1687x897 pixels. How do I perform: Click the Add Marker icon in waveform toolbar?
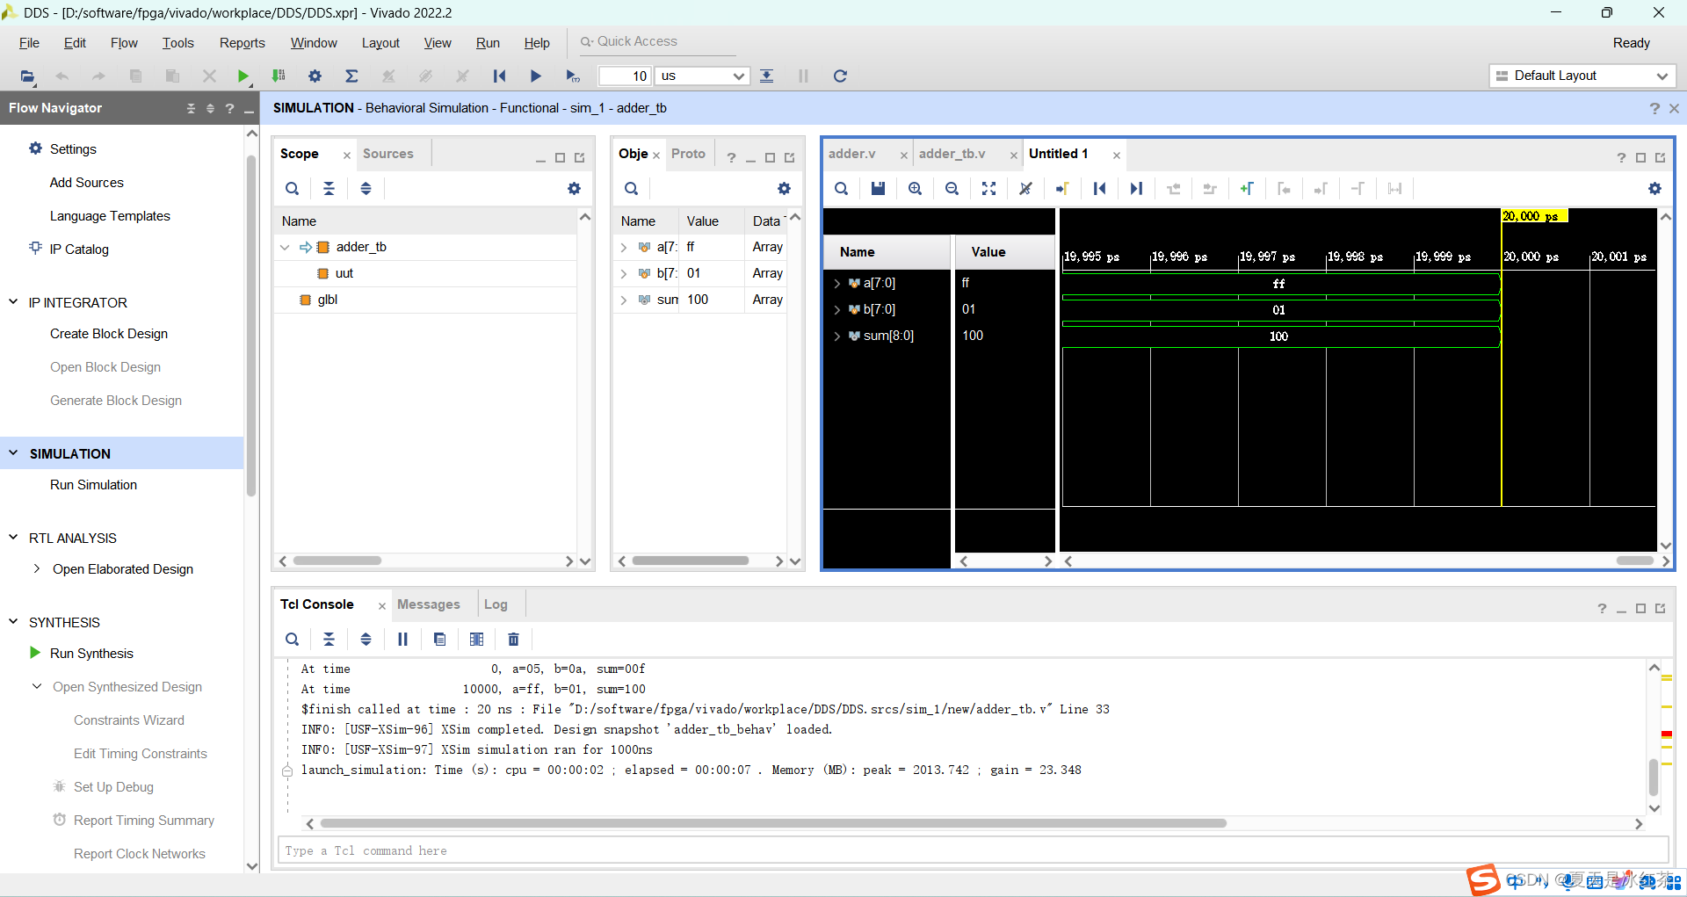[x=1246, y=189]
